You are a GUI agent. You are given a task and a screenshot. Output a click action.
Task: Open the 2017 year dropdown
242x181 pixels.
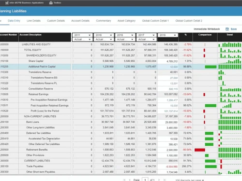(146, 35)
